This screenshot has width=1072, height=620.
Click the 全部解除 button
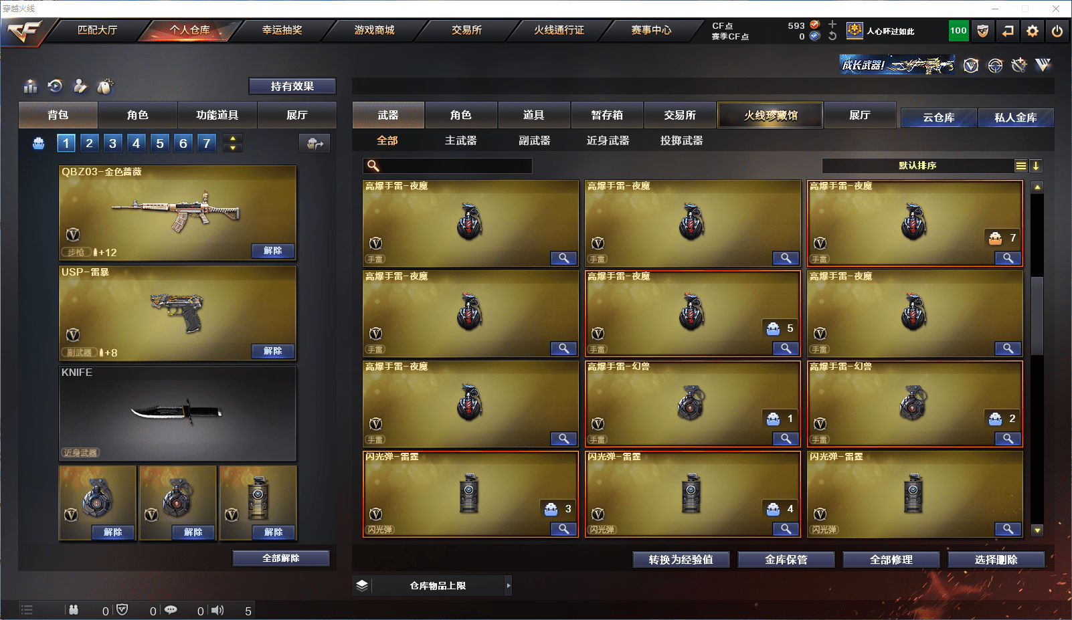pyautogui.click(x=281, y=558)
